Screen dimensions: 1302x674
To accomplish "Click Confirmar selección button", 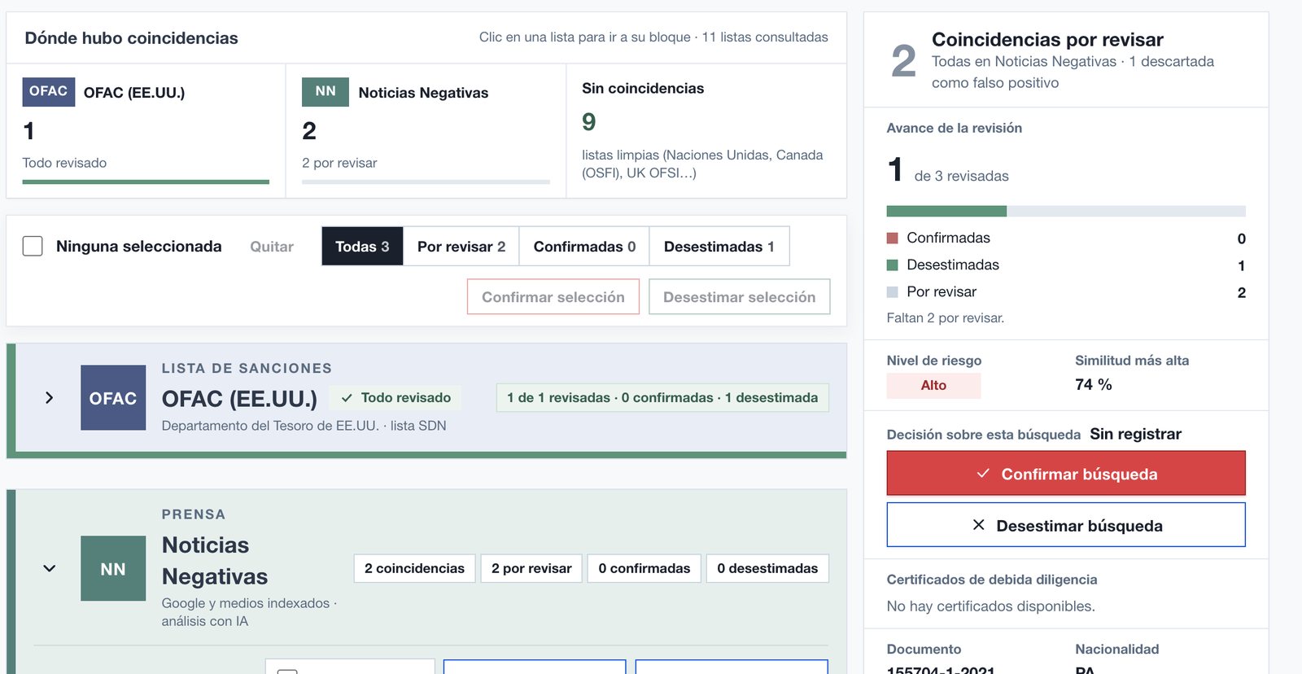I will (553, 296).
